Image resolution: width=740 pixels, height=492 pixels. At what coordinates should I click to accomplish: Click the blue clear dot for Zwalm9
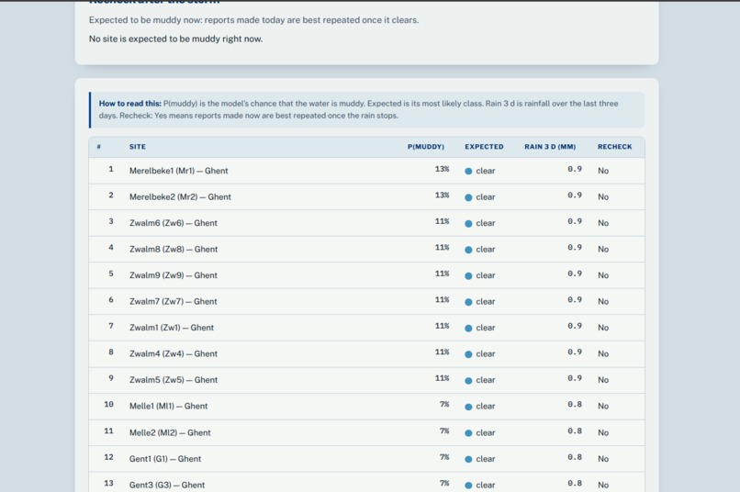[x=468, y=276]
